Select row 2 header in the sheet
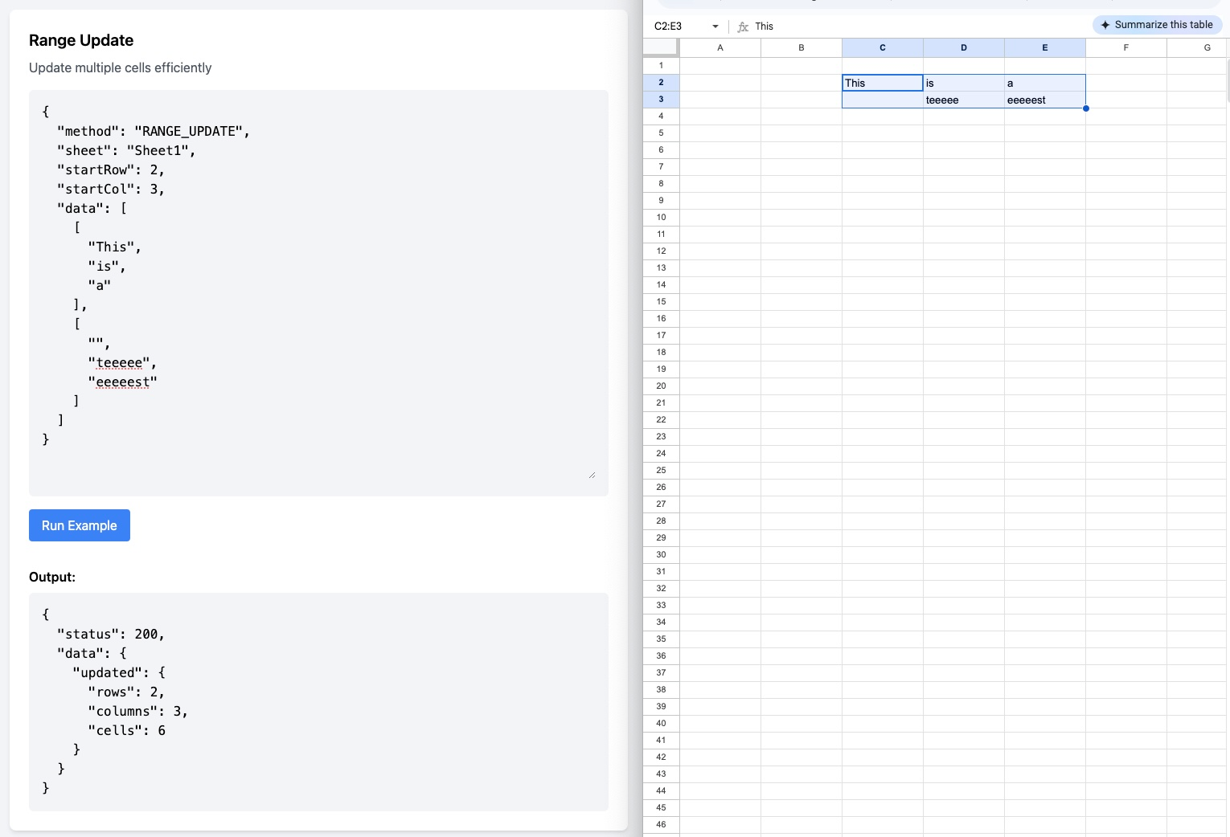Screen dimensions: 1230x837 coord(662,83)
